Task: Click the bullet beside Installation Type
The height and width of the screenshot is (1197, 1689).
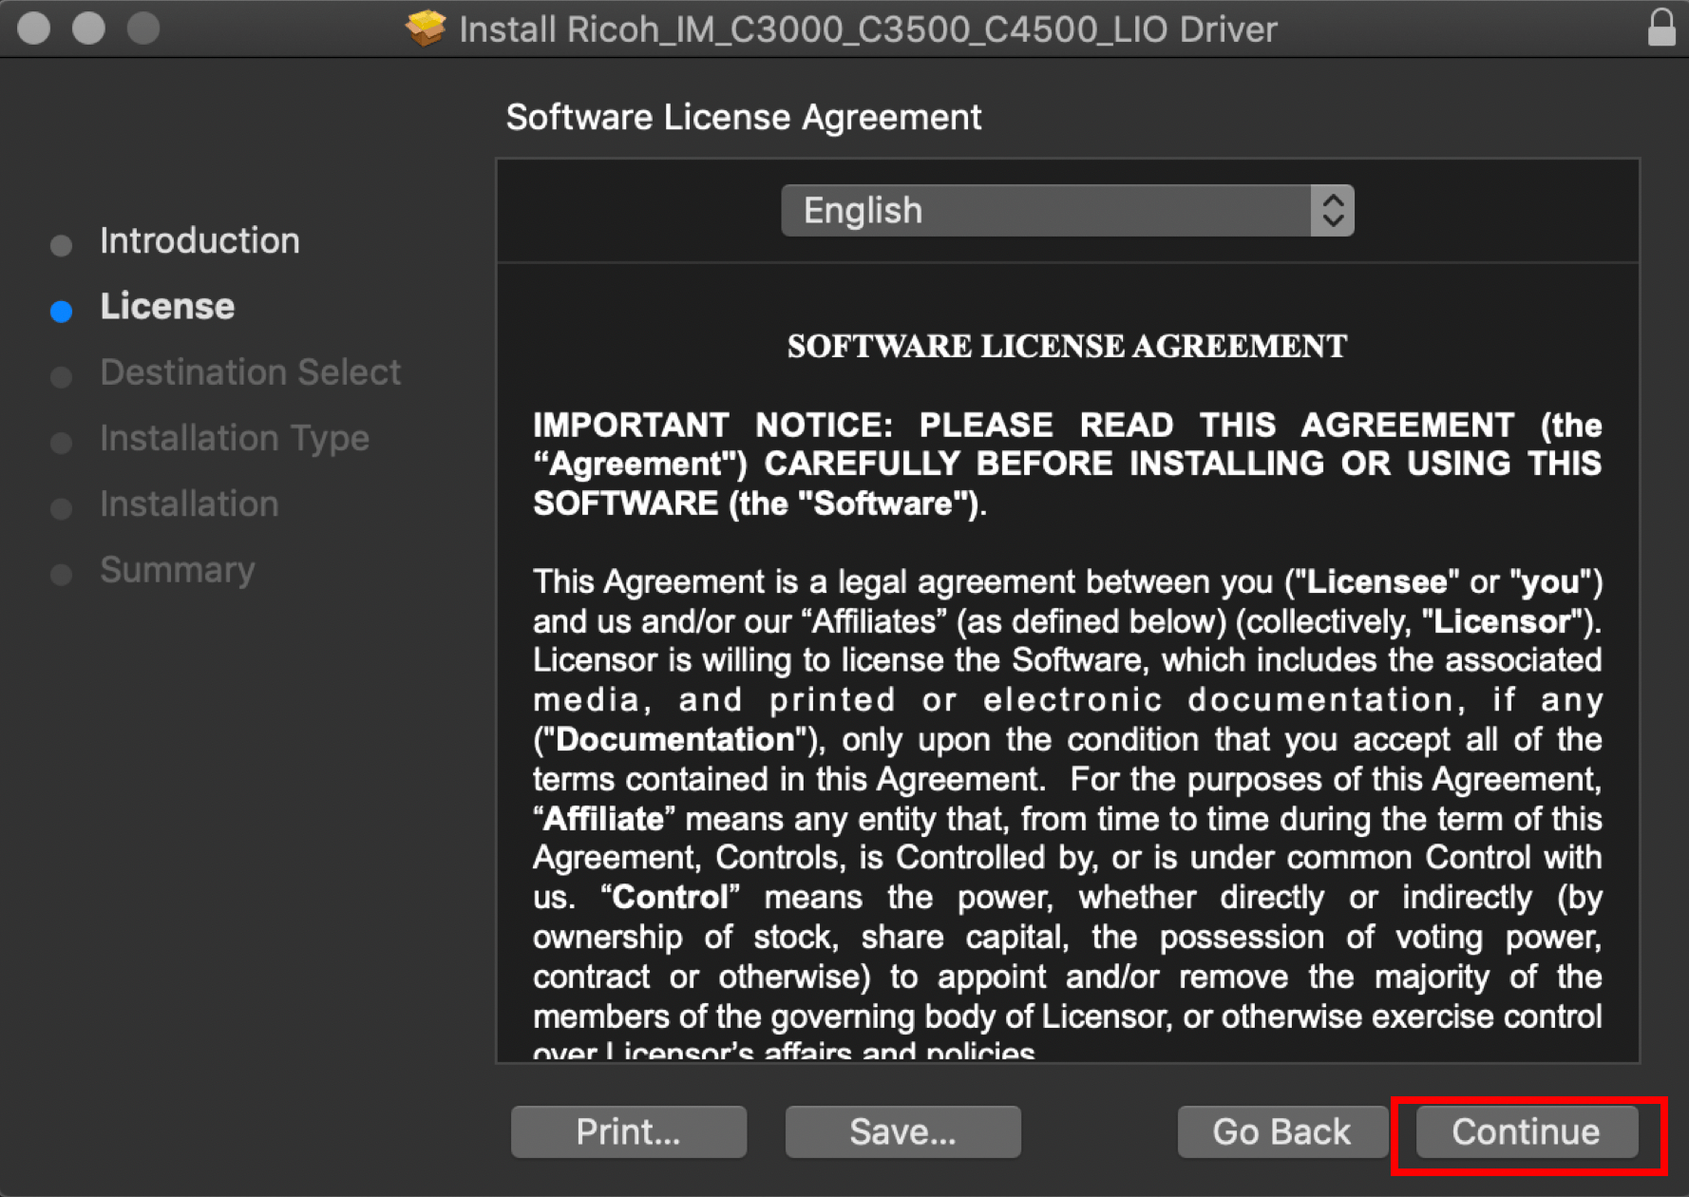Action: [x=62, y=444]
